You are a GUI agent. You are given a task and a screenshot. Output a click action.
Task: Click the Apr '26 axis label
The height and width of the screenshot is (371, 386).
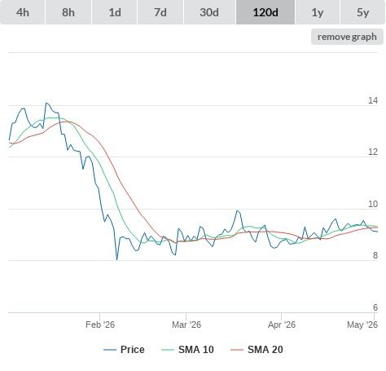pos(282,325)
